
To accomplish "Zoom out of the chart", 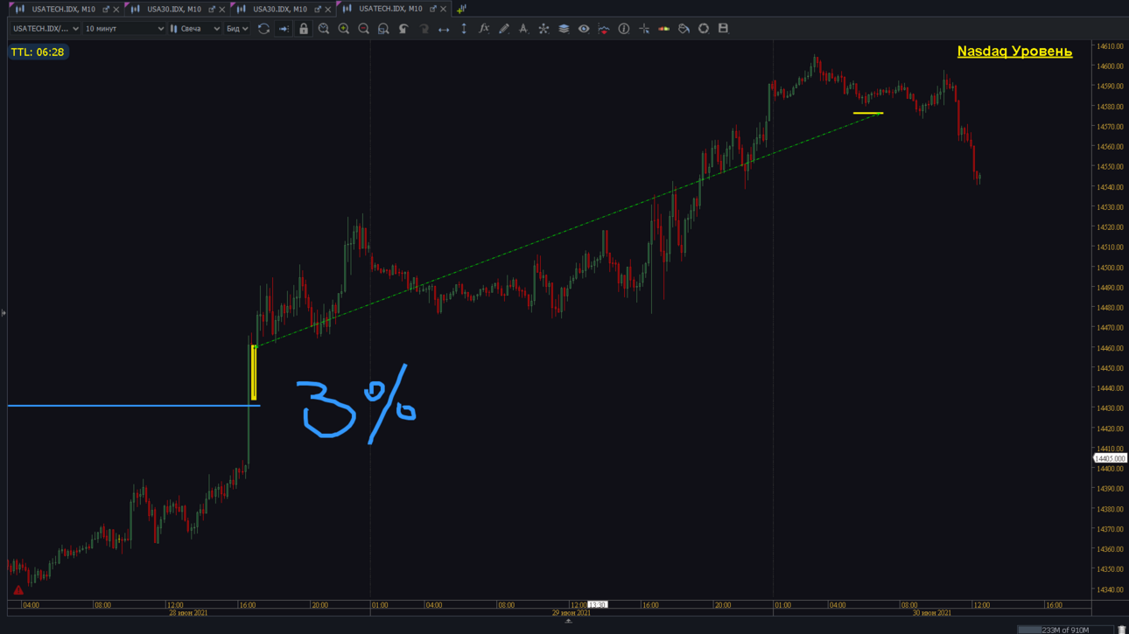I will [x=364, y=29].
